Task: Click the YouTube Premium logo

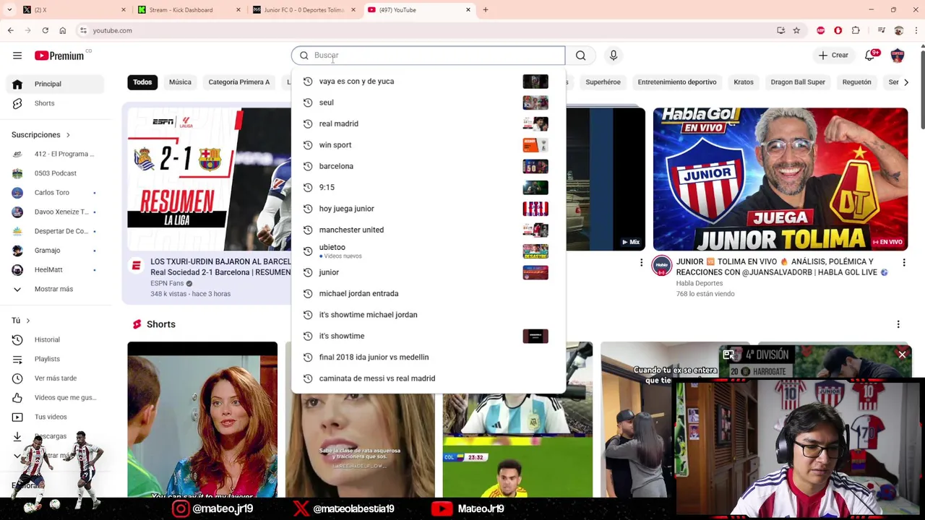Action: click(x=59, y=56)
